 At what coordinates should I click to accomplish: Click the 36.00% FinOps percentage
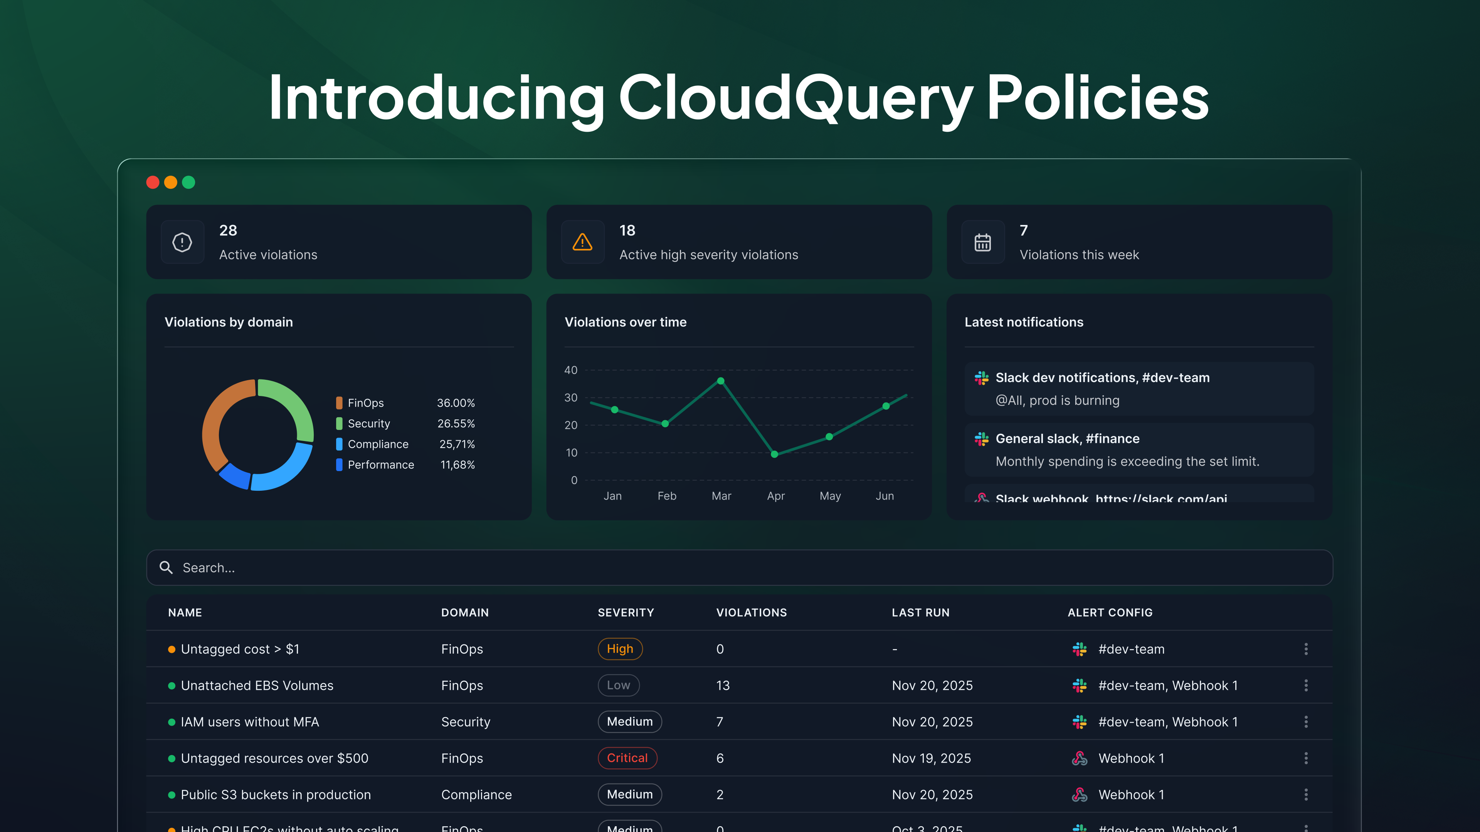[456, 403]
